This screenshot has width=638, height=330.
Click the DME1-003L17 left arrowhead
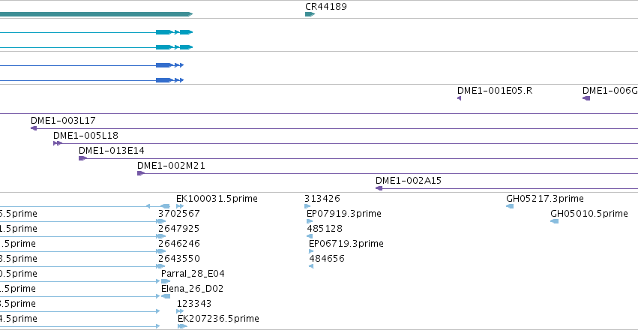point(34,128)
